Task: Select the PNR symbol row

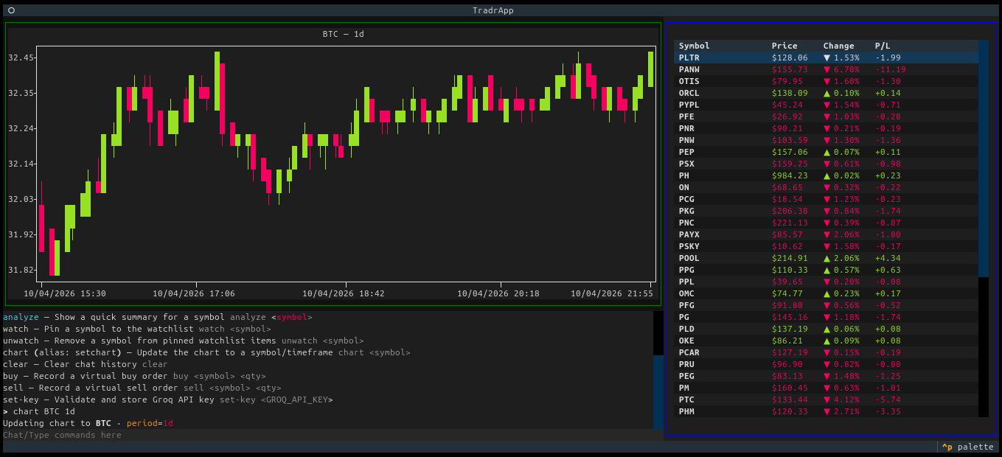Action: point(826,128)
